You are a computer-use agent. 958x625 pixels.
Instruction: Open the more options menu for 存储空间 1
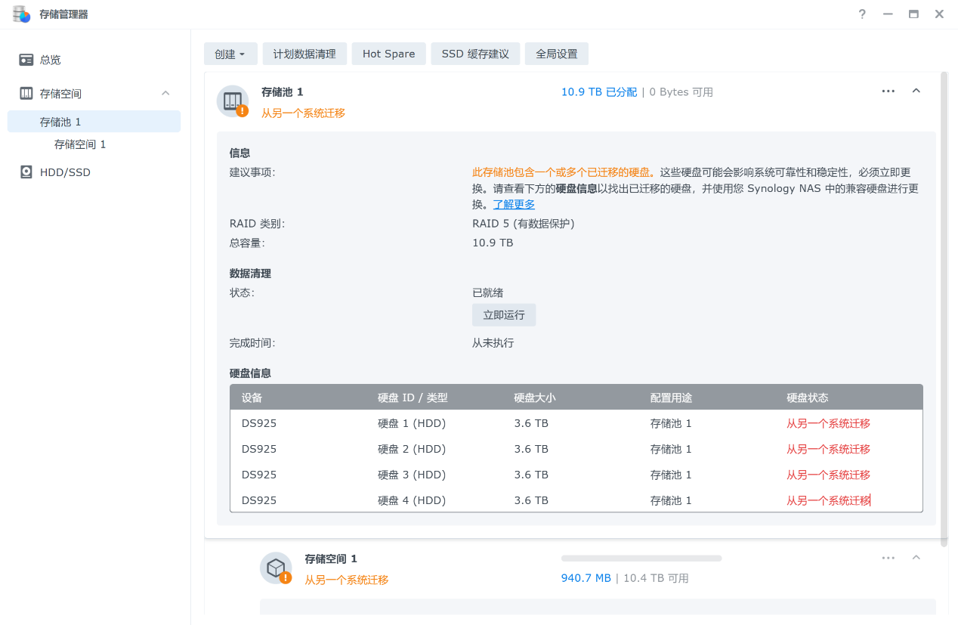pyautogui.click(x=888, y=558)
